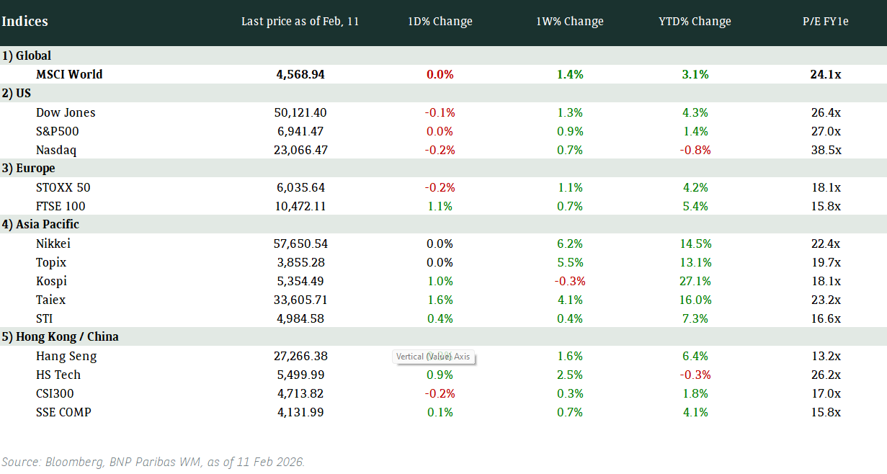
Task: Click the 1W% Change column header
Action: point(569,22)
